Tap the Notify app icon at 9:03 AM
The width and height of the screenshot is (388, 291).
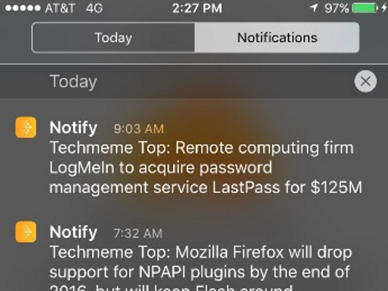[x=25, y=127]
